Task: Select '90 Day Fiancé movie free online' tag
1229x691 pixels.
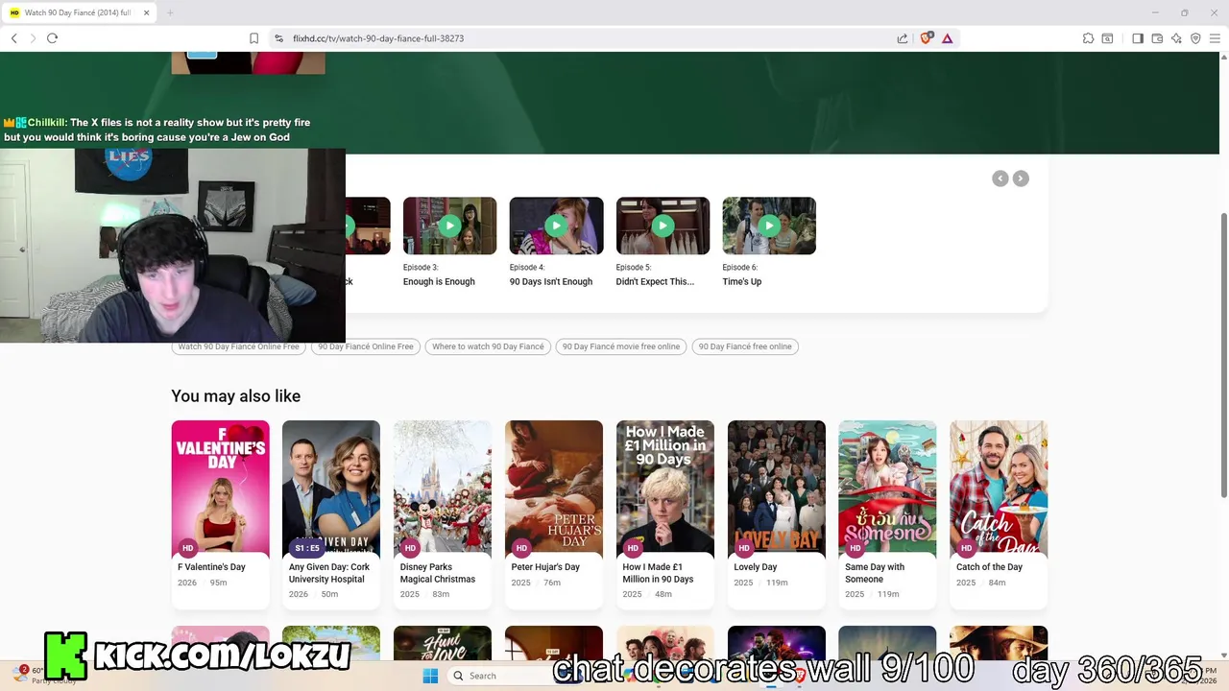Action: tap(621, 346)
